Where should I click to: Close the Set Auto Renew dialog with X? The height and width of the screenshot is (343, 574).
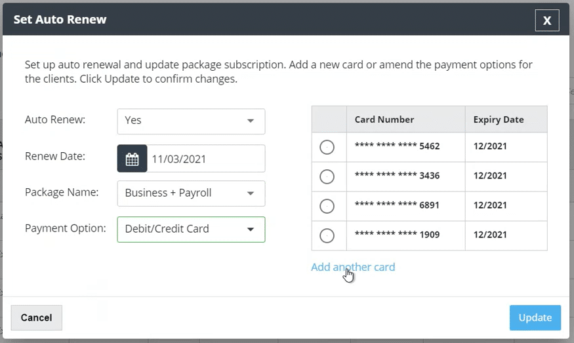point(547,20)
